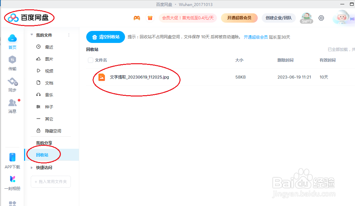Open settings via the hexagon gear icon

pos(321,18)
